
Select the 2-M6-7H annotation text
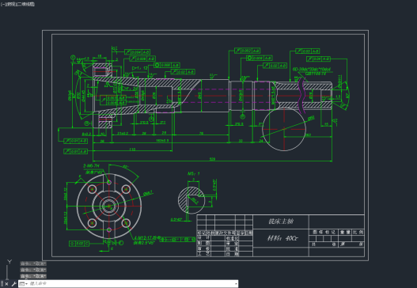pos(91,166)
